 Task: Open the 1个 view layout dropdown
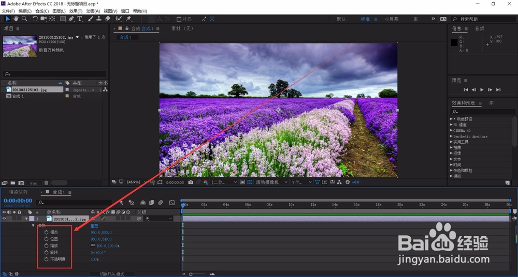click(301, 182)
